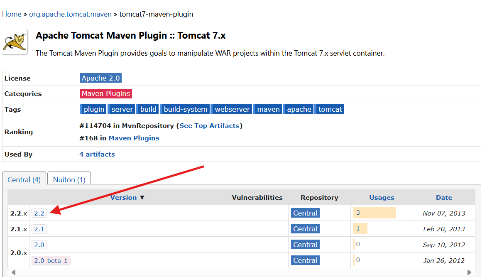Go to Home breadcrumb link

coord(12,14)
